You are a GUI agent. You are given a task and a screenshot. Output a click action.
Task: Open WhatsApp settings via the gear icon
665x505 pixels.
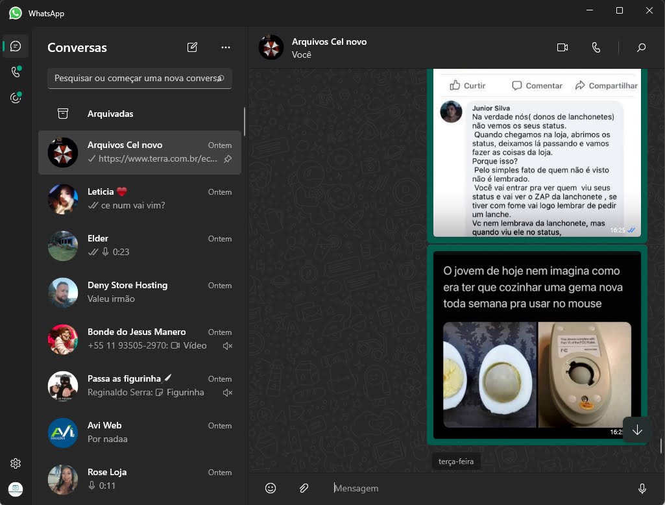pos(15,463)
